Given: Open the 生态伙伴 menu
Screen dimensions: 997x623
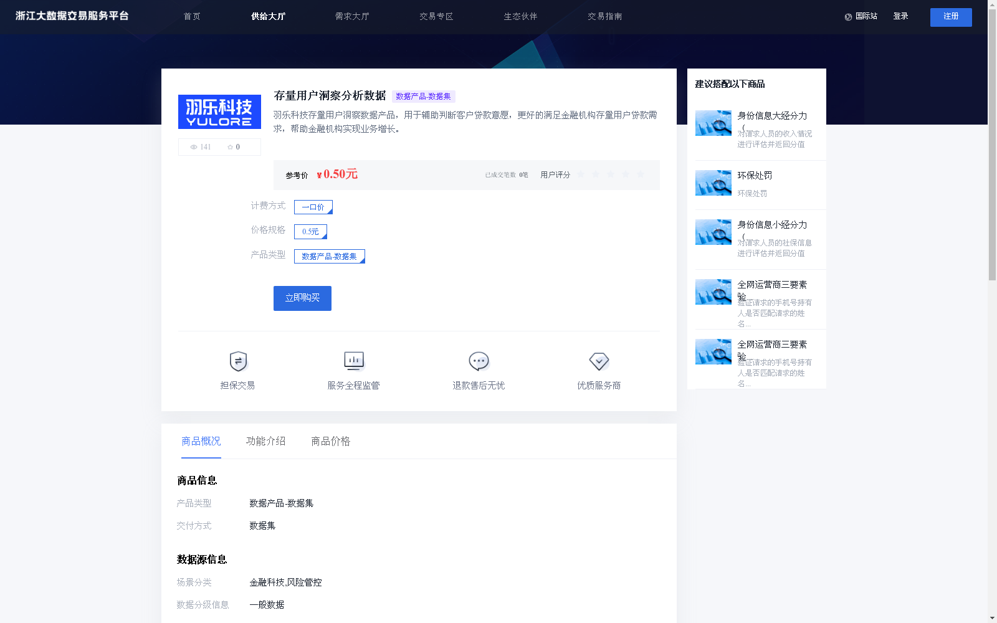Looking at the screenshot, I should pyautogui.click(x=520, y=16).
